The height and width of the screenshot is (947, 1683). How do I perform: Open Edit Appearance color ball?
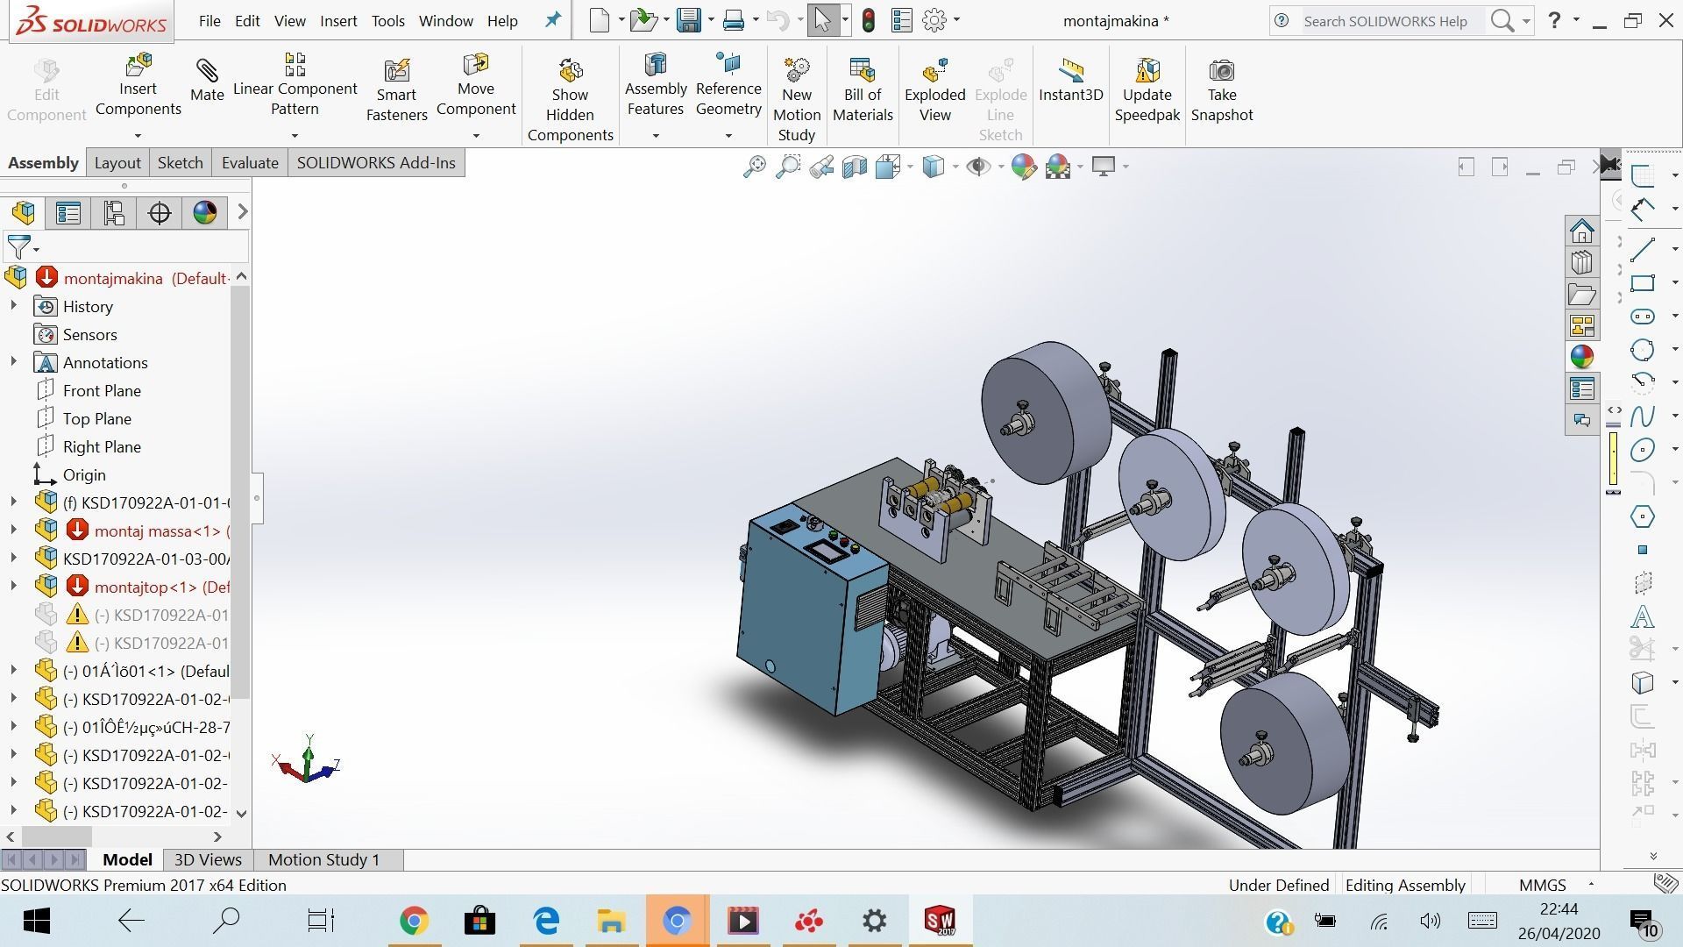coord(1023,166)
